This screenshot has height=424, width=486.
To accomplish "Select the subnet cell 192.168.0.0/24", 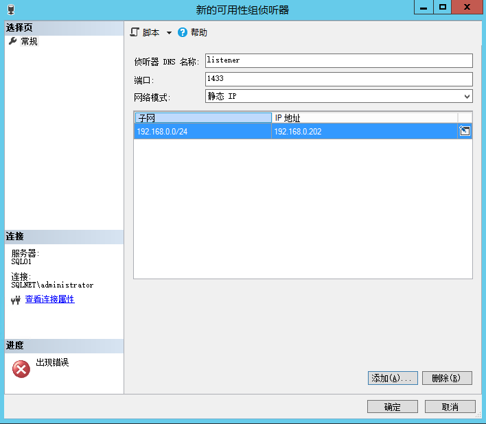I will (202, 131).
